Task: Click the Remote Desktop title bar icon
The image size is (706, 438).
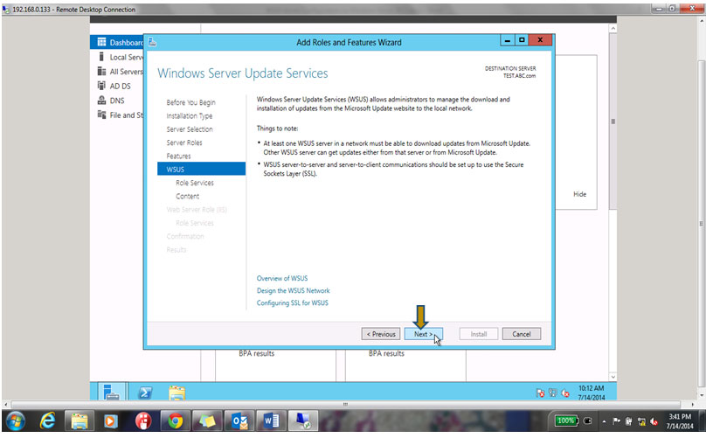Action: tap(6, 9)
